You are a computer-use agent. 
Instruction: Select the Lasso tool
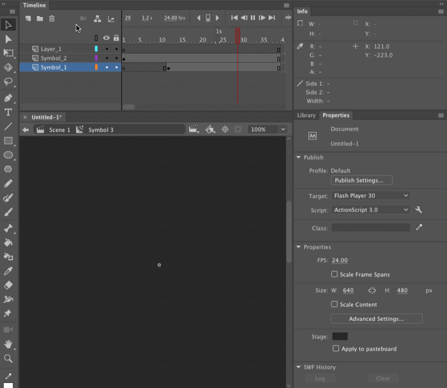[9, 81]
